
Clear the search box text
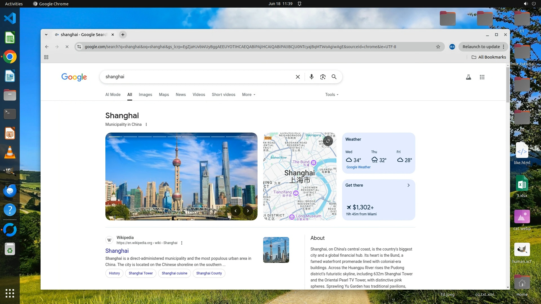(298, 77)
